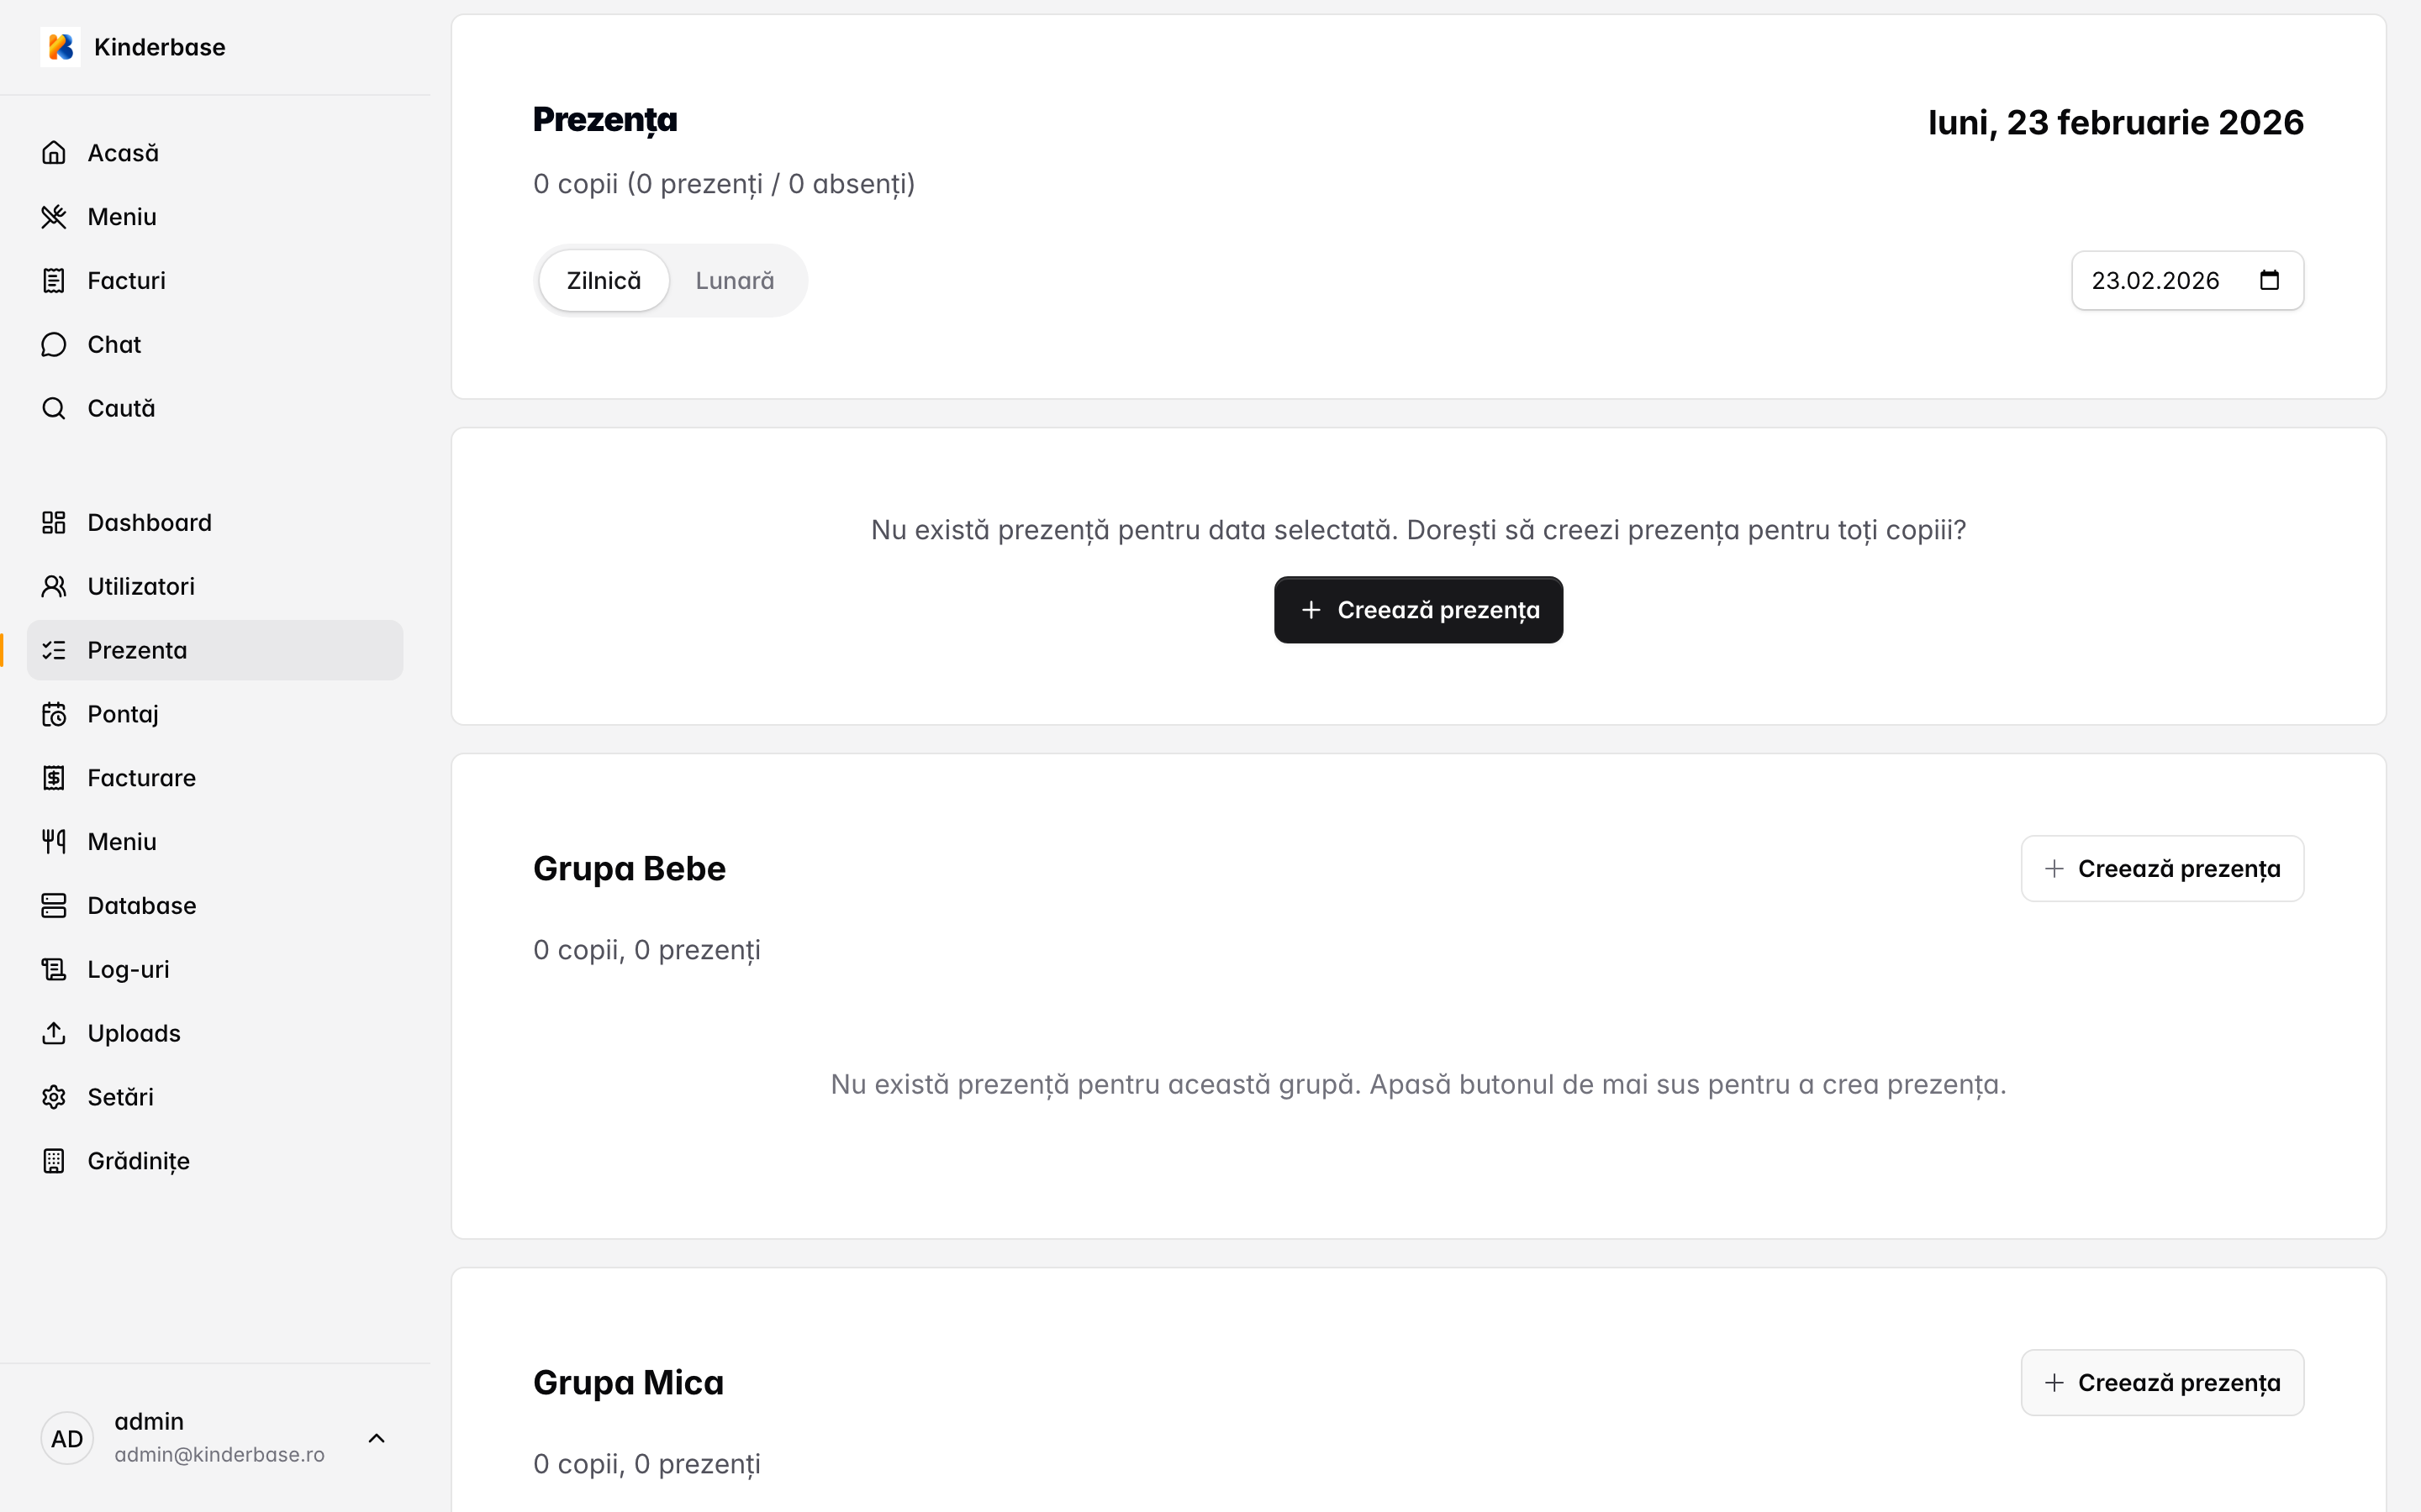Open the Setări gear icon

coord(54,1097)
